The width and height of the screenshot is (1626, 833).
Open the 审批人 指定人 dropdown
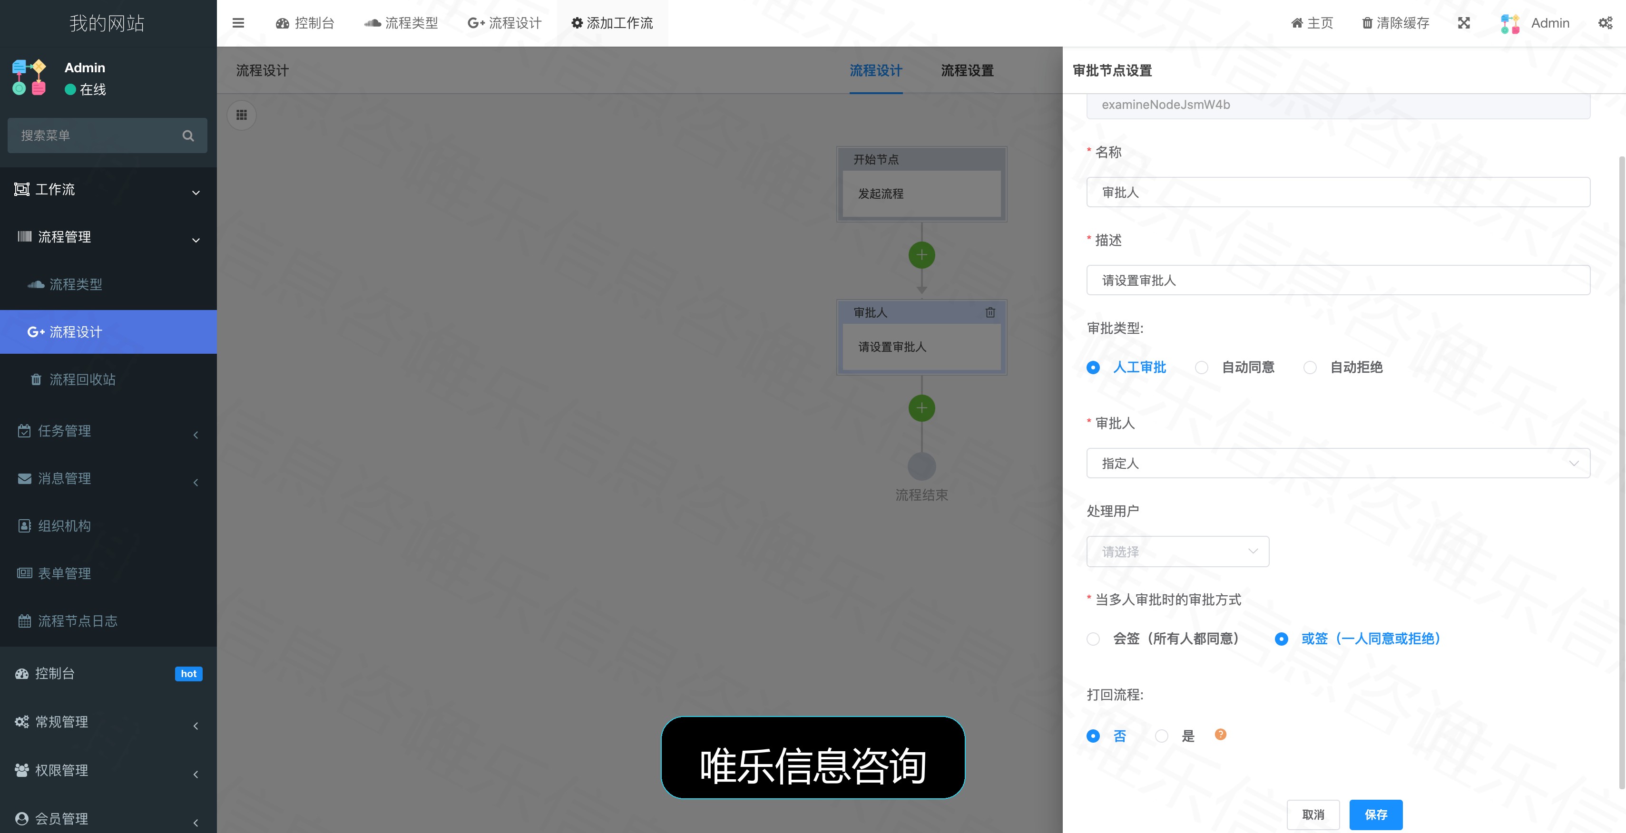click(1338, 463)
